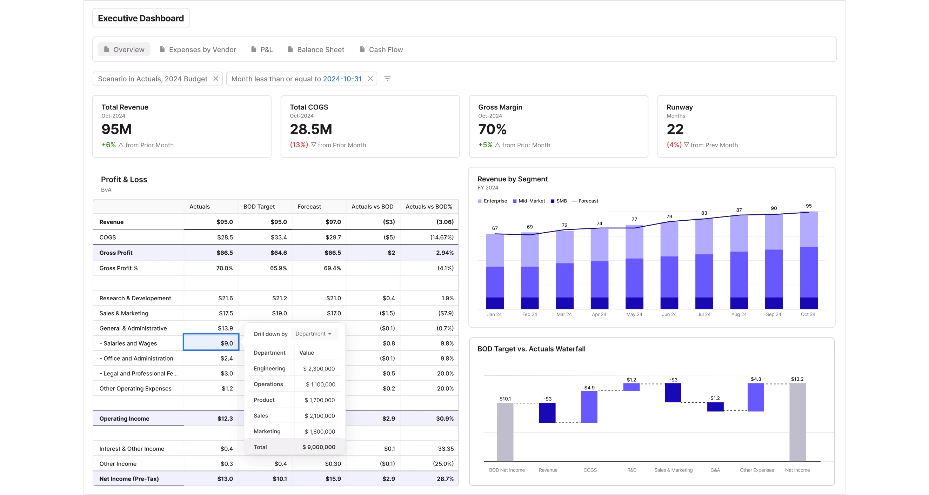Click the R&D waterfall bar labeled $1.2
Image resolution: width=929 pixels, height=495 pixels.
tap(631, 387)
